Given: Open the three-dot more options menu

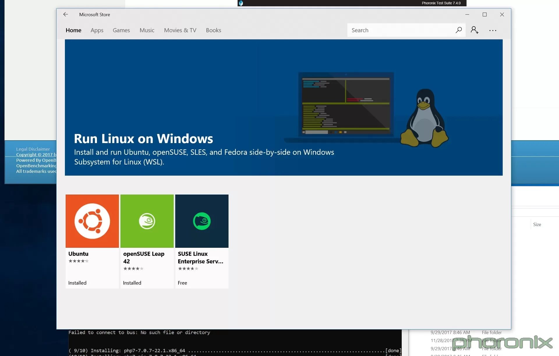Looking at the screenshot, I should point(493,30).
